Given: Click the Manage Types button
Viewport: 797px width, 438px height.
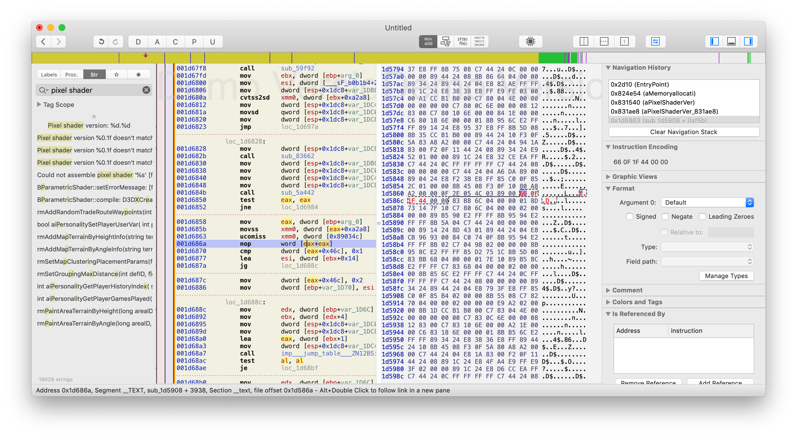Looking at the screenshot, I should (726, 276).
